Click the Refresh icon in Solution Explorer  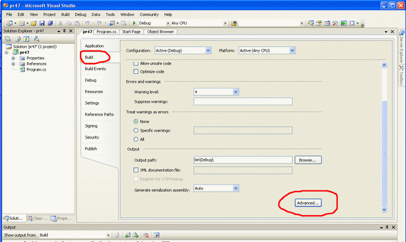coord(26,39)
